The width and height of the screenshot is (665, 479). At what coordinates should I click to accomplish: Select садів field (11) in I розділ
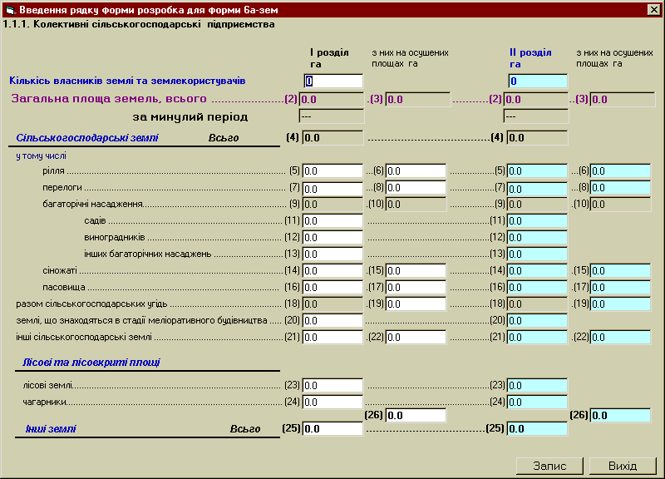332,221
